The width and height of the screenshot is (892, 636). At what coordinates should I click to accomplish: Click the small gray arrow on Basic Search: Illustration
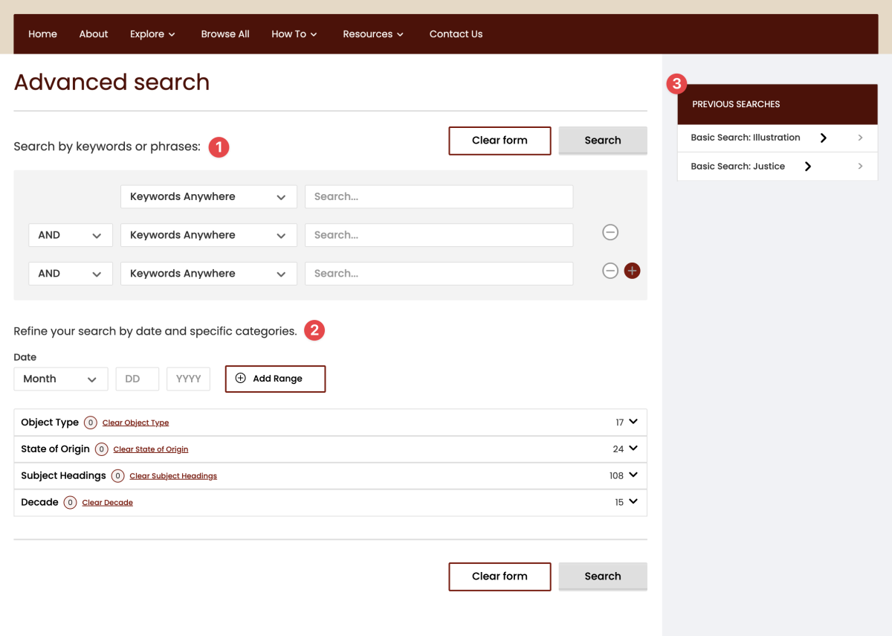coord(860,138)
